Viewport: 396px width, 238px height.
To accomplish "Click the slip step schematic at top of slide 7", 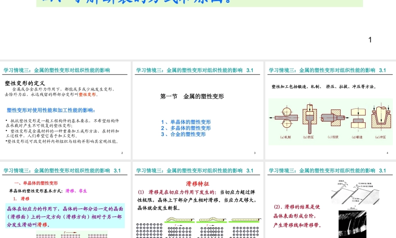I will [x=355, y=192].
